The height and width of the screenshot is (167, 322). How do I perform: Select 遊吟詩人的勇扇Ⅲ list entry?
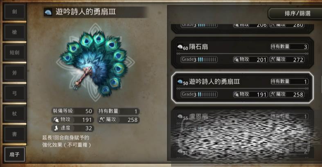242,88
